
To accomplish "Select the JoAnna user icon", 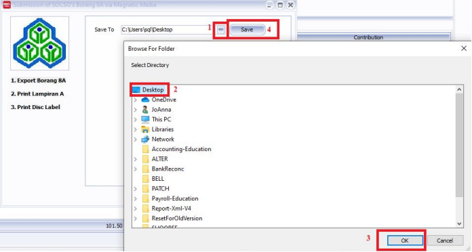I will 145,110.
